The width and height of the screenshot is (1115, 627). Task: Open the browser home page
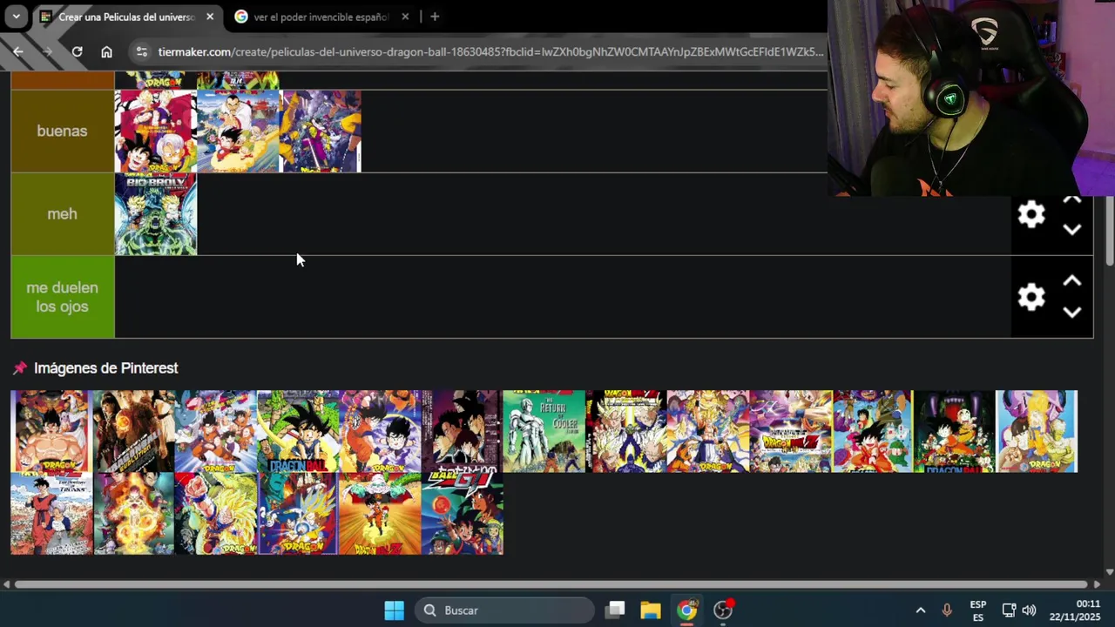(x=106, y=51)
